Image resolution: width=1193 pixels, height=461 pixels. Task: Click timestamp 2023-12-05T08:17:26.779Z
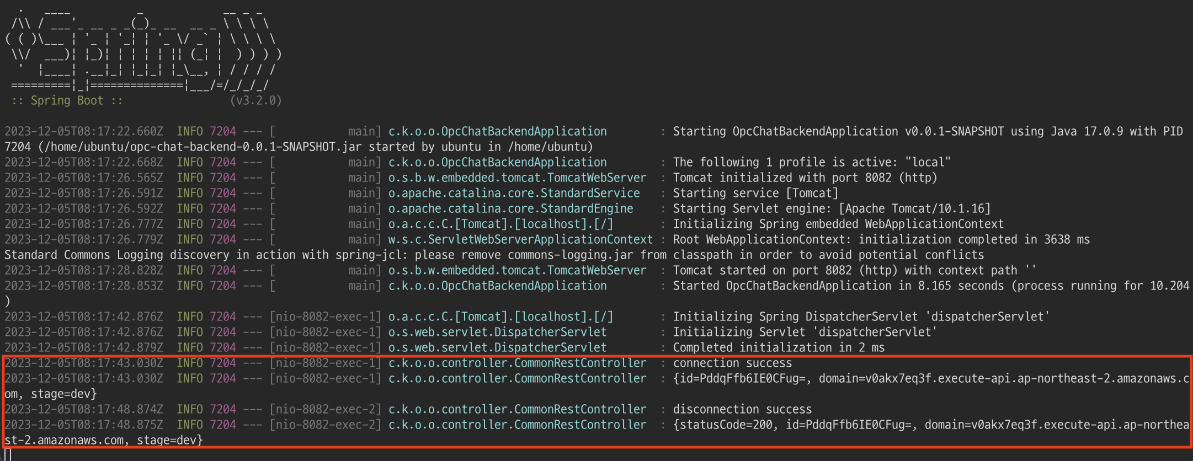[84, 239]
